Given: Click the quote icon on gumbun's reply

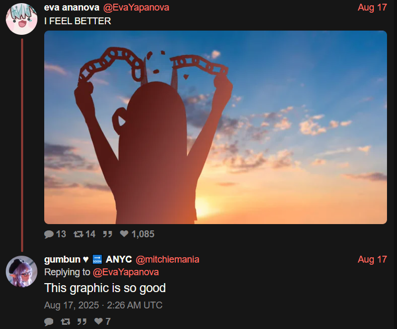Looking at the screenshot, I should coord(82,322).
